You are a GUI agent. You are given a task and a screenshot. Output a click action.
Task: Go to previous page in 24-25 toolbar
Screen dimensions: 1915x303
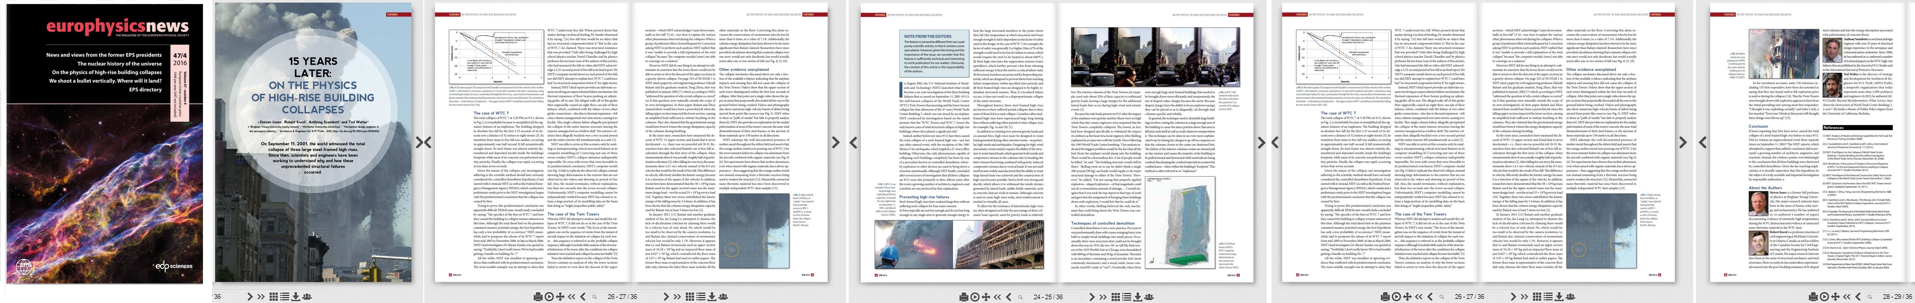tap(1009, 297)
